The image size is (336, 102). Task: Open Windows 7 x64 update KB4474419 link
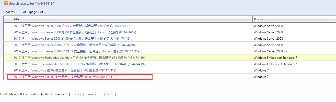(65, 77)
